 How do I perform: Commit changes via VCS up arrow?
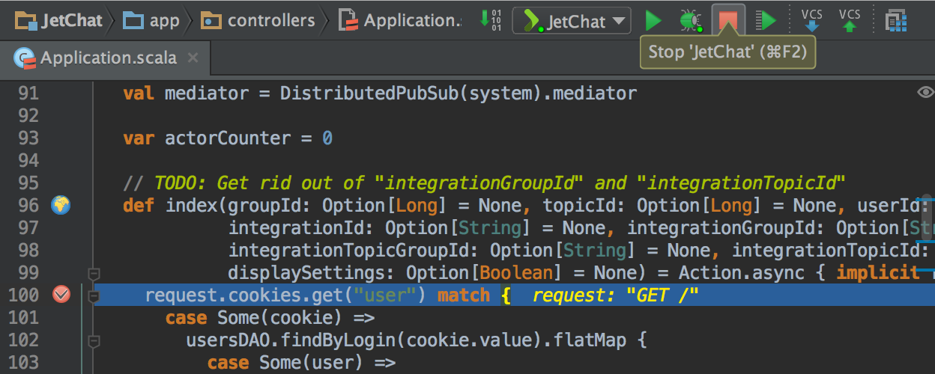pos(850,20)
